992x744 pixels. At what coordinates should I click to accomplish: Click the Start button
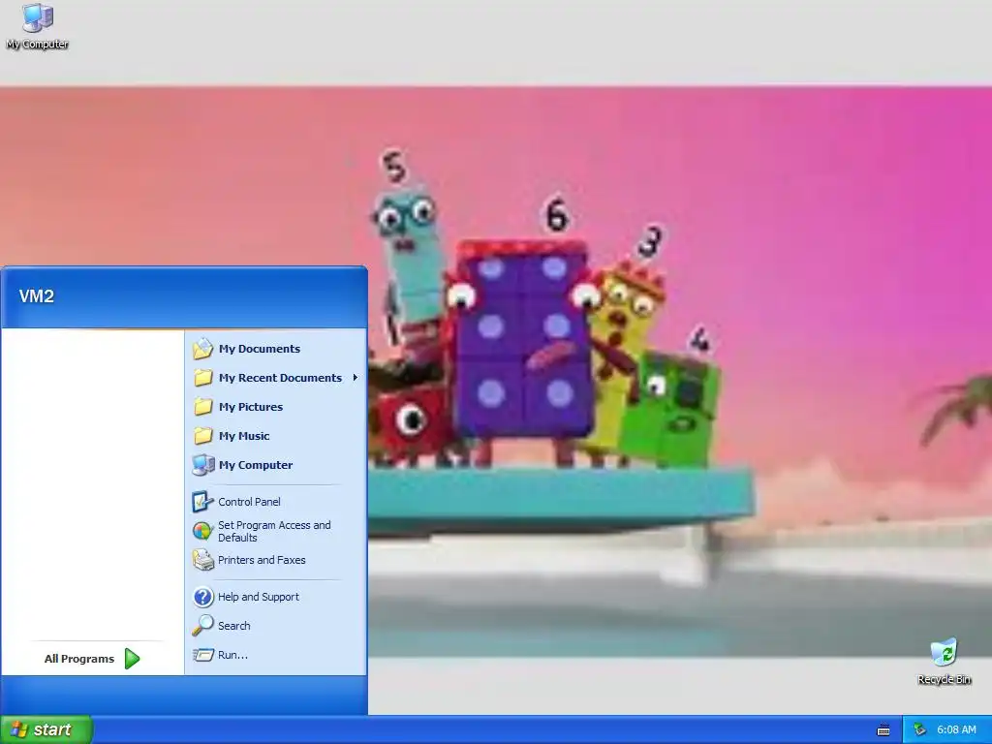point(46,730)
